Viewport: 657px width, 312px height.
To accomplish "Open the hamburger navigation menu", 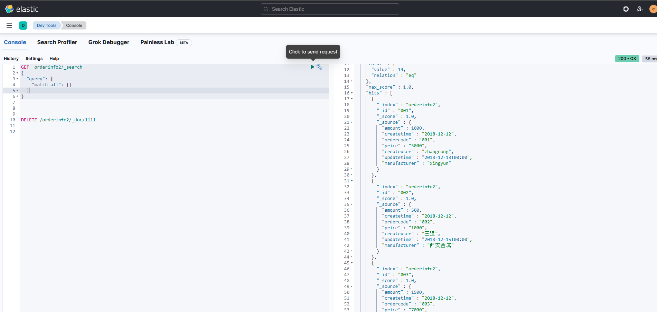I will pos(9,26).
